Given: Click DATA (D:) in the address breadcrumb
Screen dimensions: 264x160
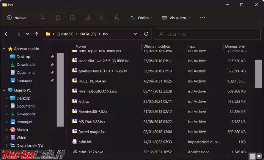Looking at the screenshot, I should point(87,34).
